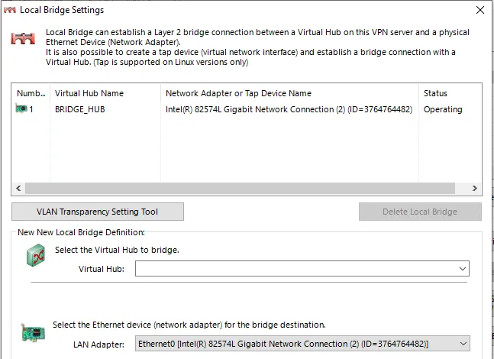The height and width of the screenshot is (359, 494).
Task: Click the SoftEther icon in the title bar
Action: tap(10, 11)
